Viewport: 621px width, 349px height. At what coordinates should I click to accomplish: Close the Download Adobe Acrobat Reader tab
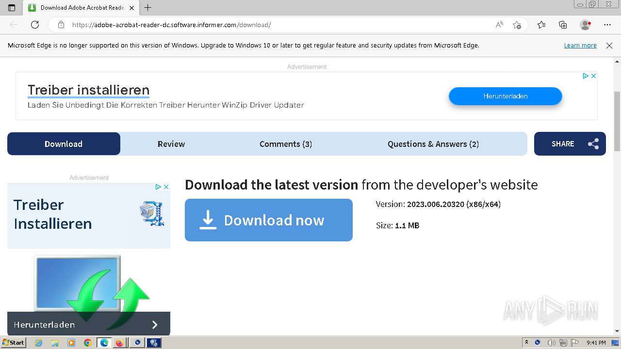[x=132, y=8]
